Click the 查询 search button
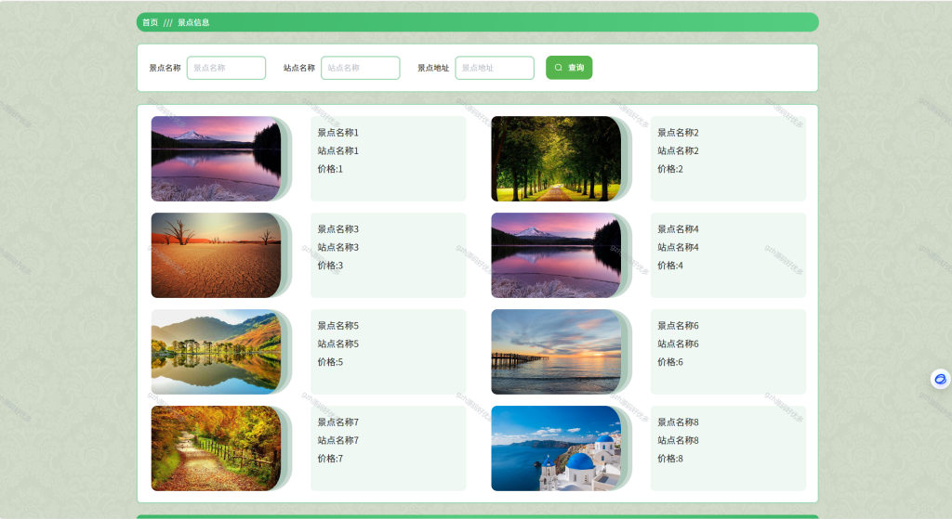 coord(569,68)
